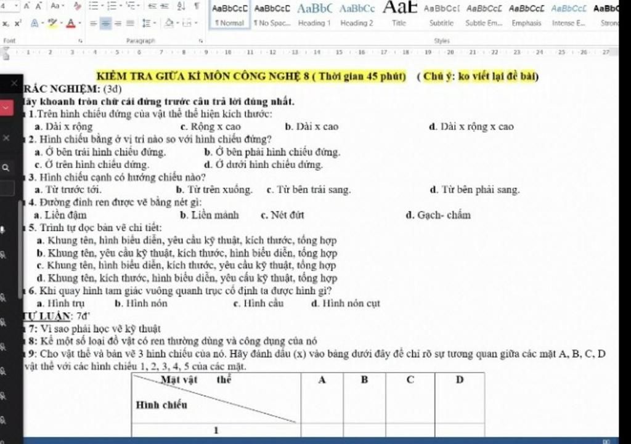631x444 pixels.
Task: Click the Shading paint bucket swatch
Action: point(169,23)
